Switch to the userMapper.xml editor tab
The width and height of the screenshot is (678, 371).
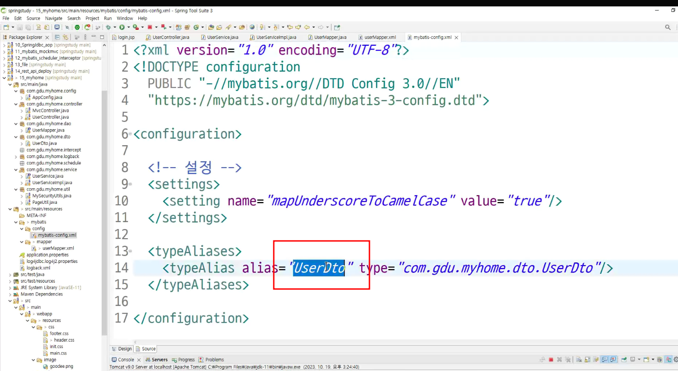point(377,37)
